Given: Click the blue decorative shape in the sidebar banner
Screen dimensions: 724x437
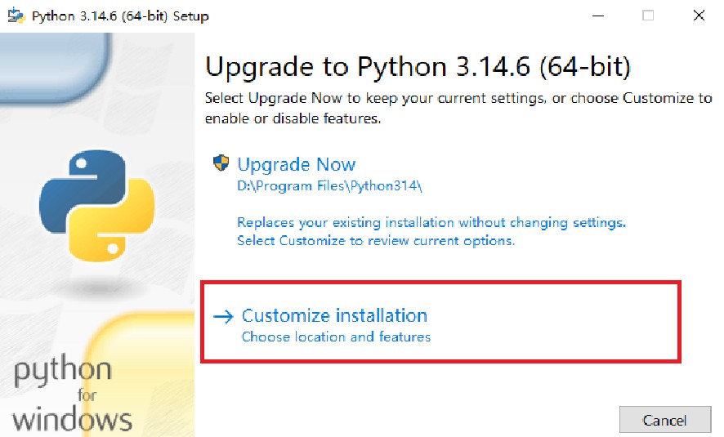Looking at the screenshot, I should (56, 67).
